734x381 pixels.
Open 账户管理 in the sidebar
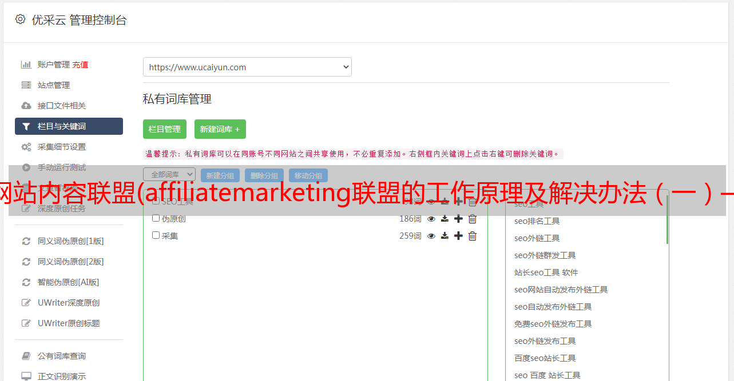point(54,65)
